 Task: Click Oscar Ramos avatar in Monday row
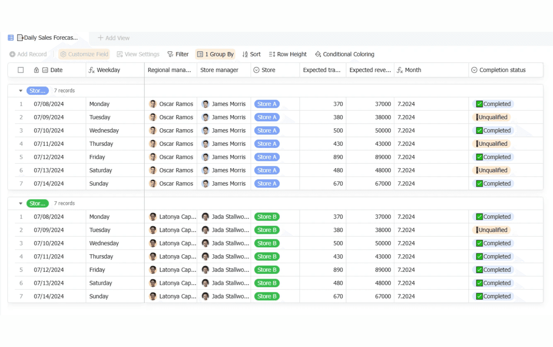[153, 104]
